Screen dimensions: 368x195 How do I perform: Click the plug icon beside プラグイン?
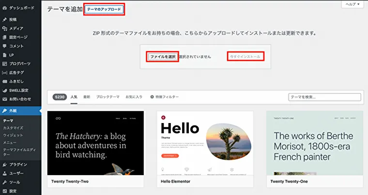5,165
